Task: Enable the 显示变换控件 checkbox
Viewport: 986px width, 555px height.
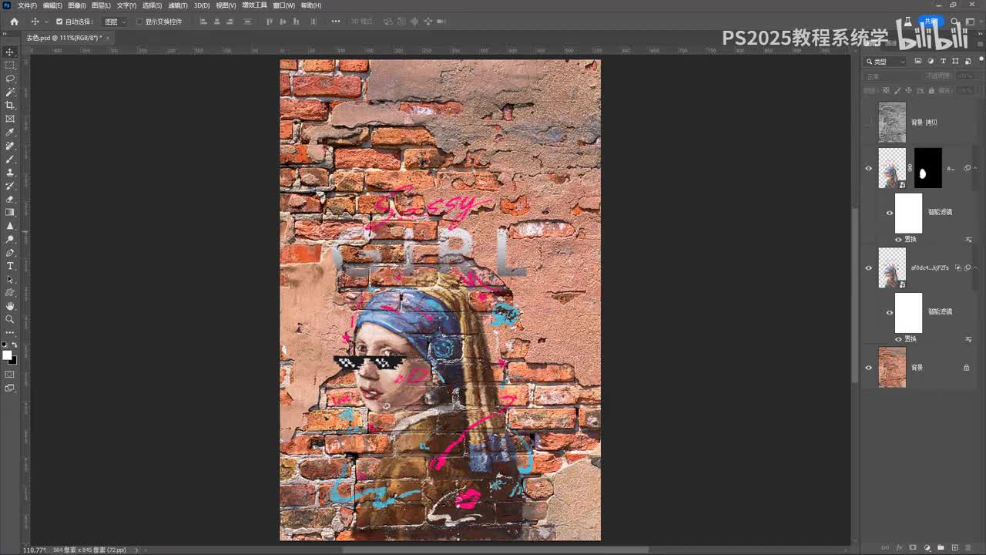Action: [139, 22]
